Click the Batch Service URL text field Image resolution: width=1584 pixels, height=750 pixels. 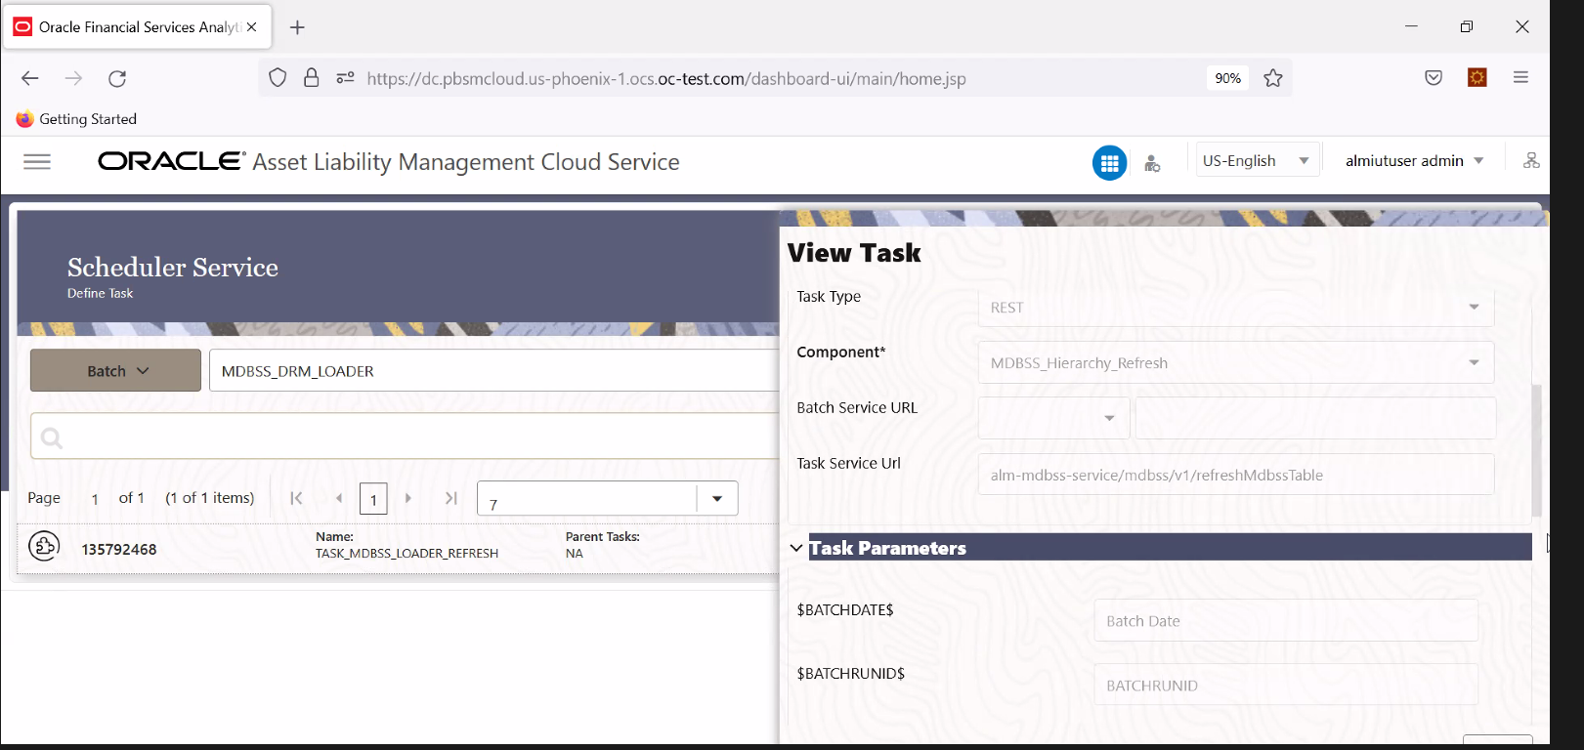1315,418
